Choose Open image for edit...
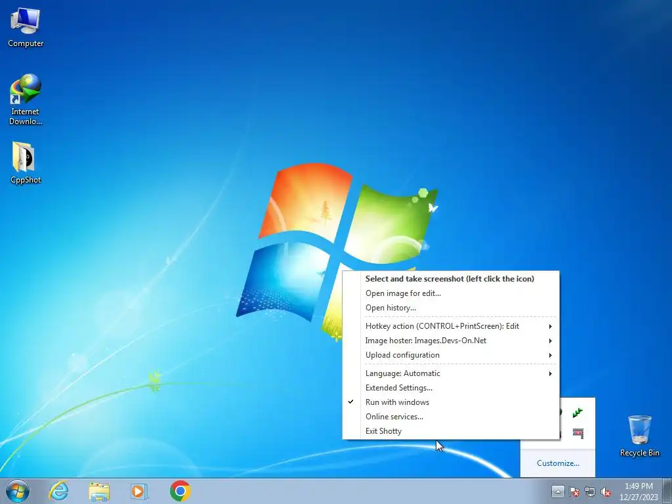Image resolution: width=672 pixels, height=504 pixels. [451, 293]
